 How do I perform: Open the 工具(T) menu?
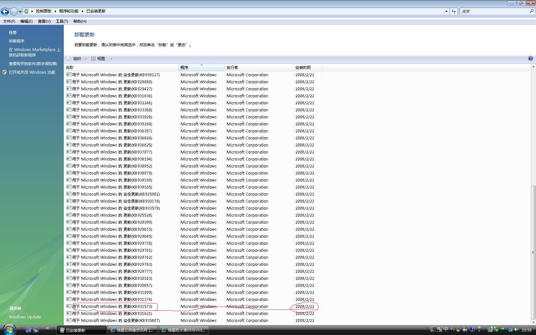(x=62, y=21)
